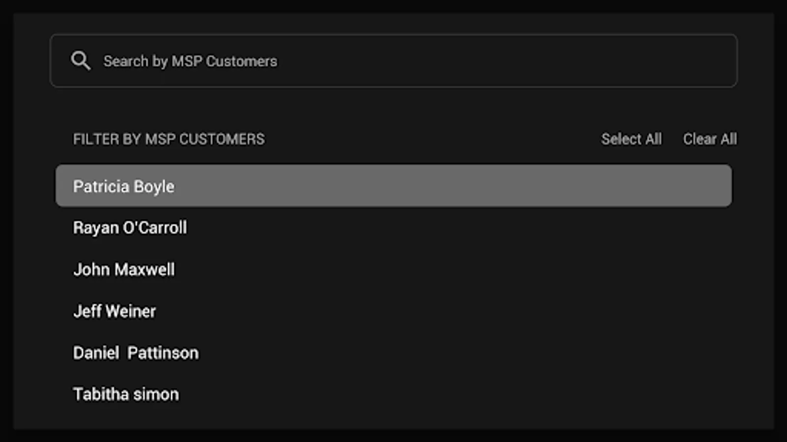The height and width of the screenshot is (442, 787).
Task: Click the FILTER BY MSP CUSTOMERS heading
Action: coord(169,139)
